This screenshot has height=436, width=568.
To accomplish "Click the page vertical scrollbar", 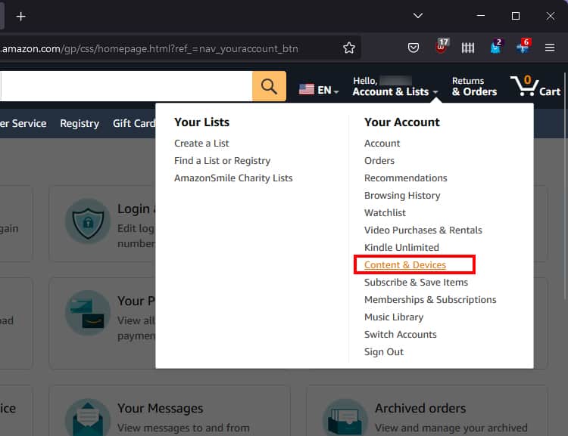I will click(x=566, y=186).
